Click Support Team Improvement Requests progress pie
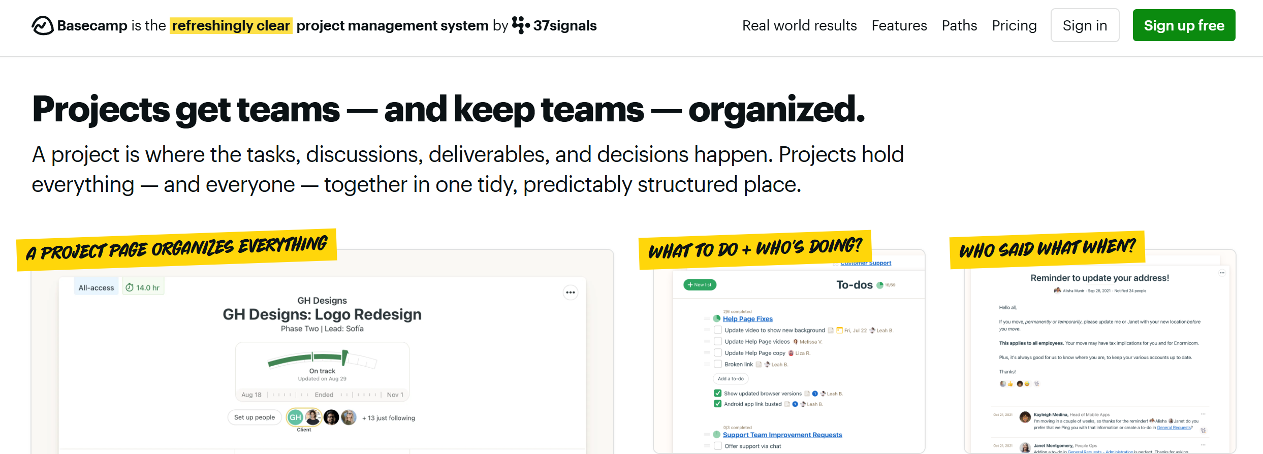The height and width of the screenshot is (454, 1263). (717, 435)
